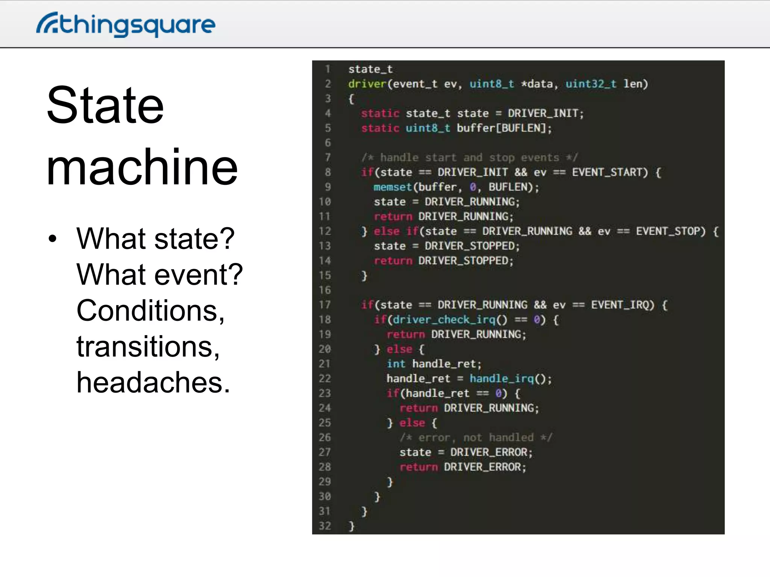Image resolution: width=770 pixels, height=577 pixels.
Task: Click 'static state_t state = DRIVER_INIT;' line
Action: tap(473, 113)
